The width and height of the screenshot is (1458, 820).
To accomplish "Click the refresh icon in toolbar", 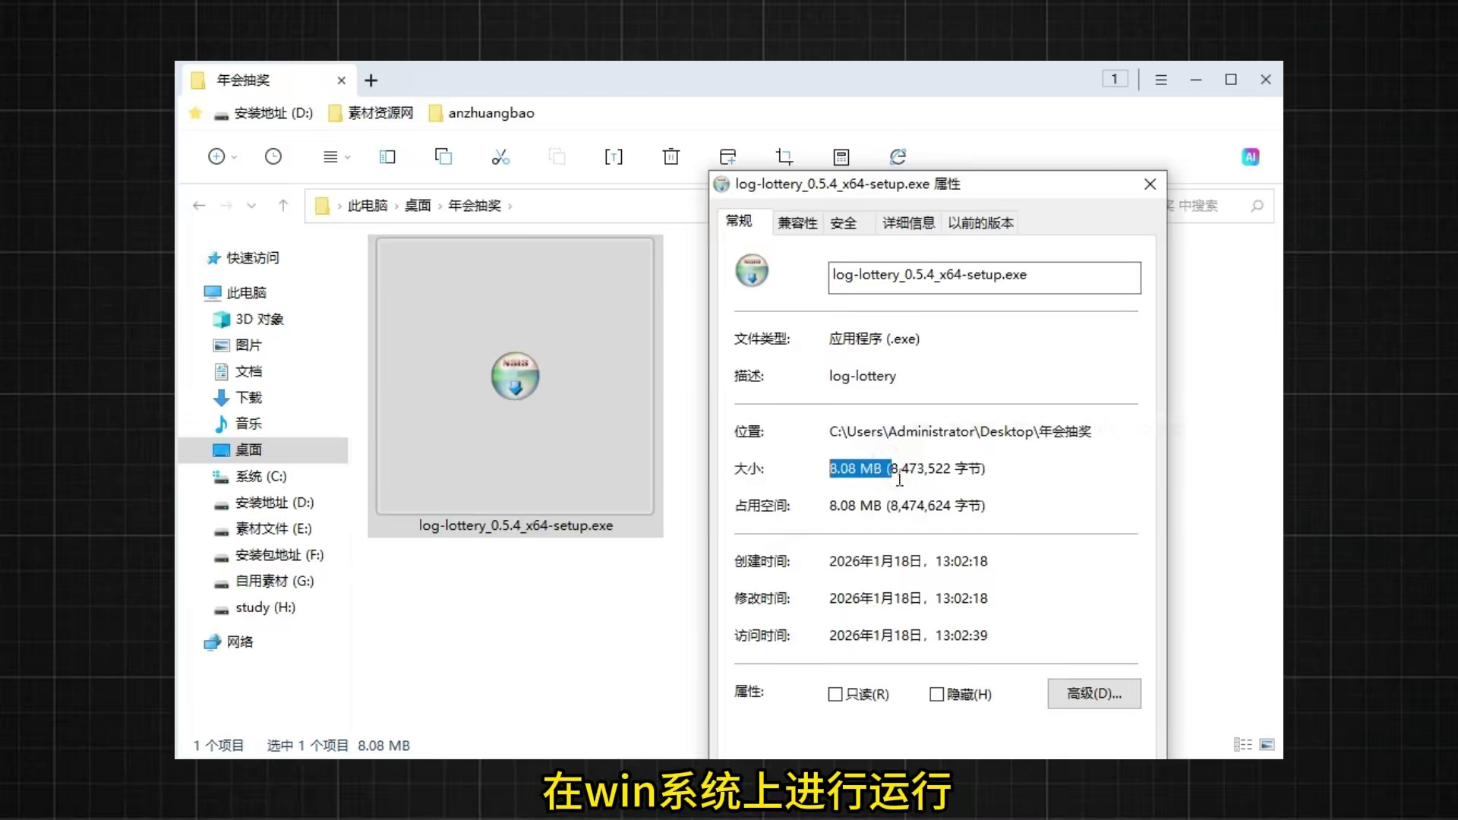I will click(x=898, y=156).
